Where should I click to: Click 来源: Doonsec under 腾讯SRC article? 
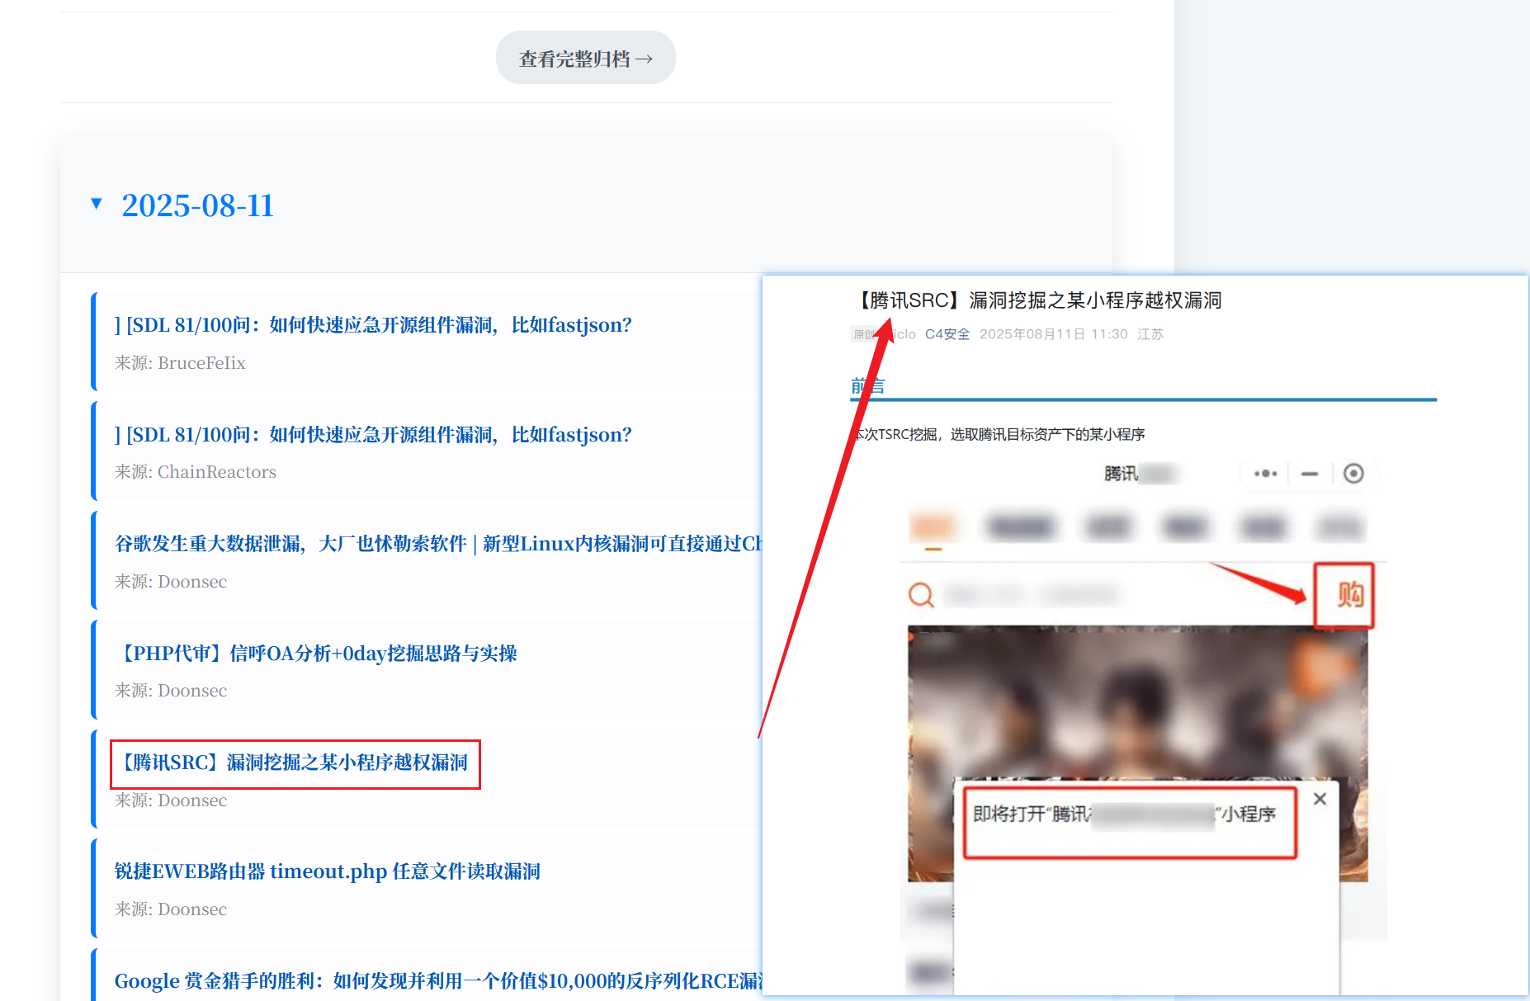click(171, 800)
